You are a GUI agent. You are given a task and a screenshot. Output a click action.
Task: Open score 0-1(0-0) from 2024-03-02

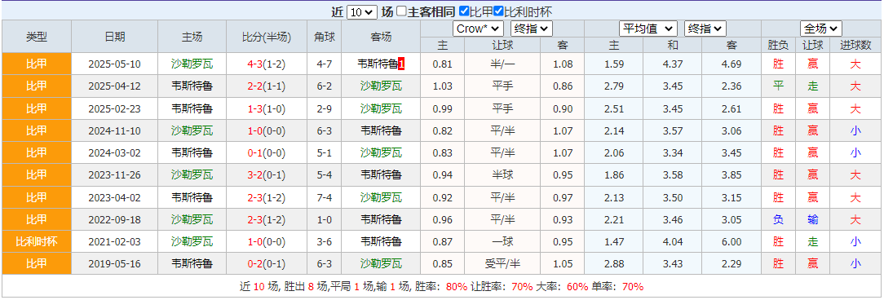[267, 152]
